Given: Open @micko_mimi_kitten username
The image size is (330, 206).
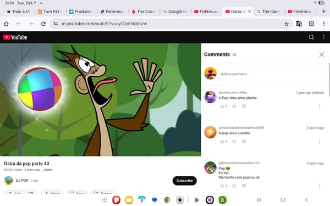Looking at the screenshot, I should point(233,92).
